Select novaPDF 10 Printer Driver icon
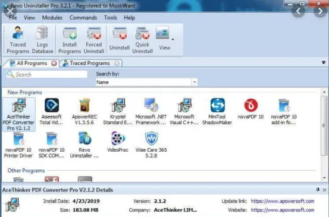 [x=18, y=144]
